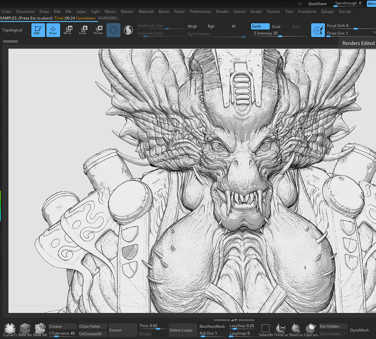Screen dimensions: 376x339
Task: Open the Picker menu
Action: [x=180, y=12]
